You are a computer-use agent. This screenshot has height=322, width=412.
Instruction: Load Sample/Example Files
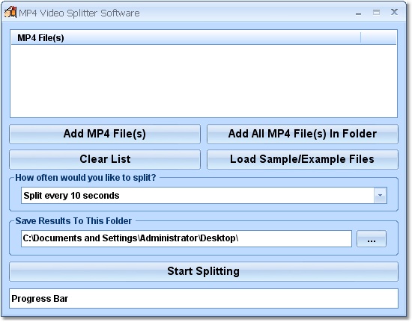coord(303,159)
